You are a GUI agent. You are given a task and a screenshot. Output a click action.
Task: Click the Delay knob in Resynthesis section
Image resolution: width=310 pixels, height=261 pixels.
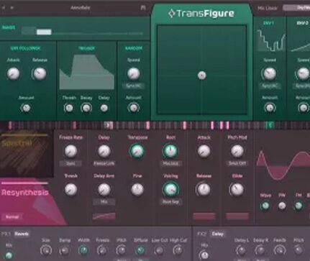click(104, 151)
